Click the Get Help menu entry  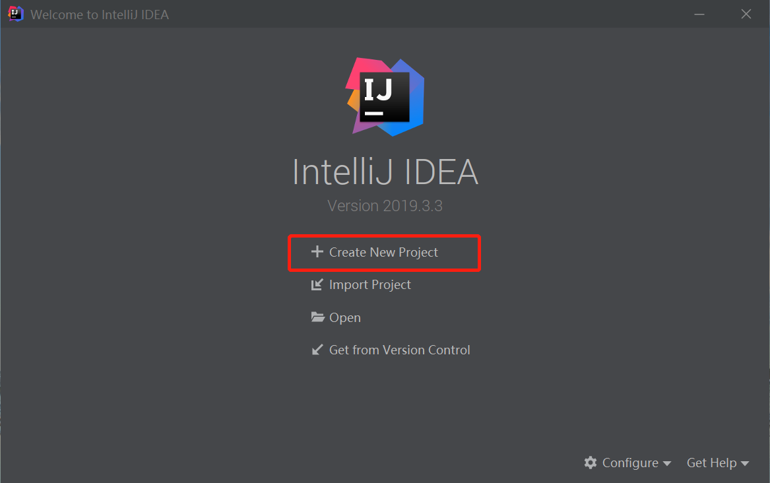pyautogui.click(x=711, y=463)
